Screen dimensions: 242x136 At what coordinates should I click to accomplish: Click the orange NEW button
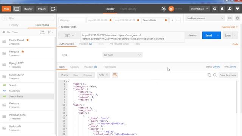click(x=6, y=9)
